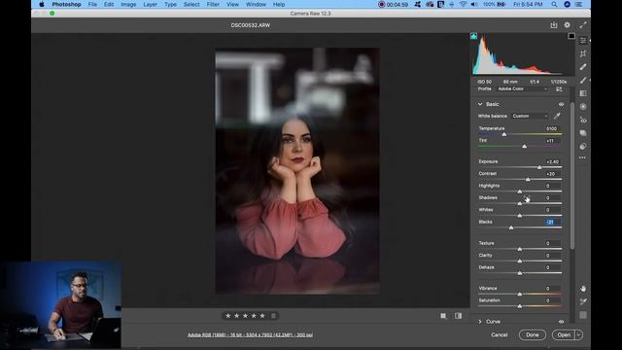
Task: Open the File menu
Action: pos(92,4)
